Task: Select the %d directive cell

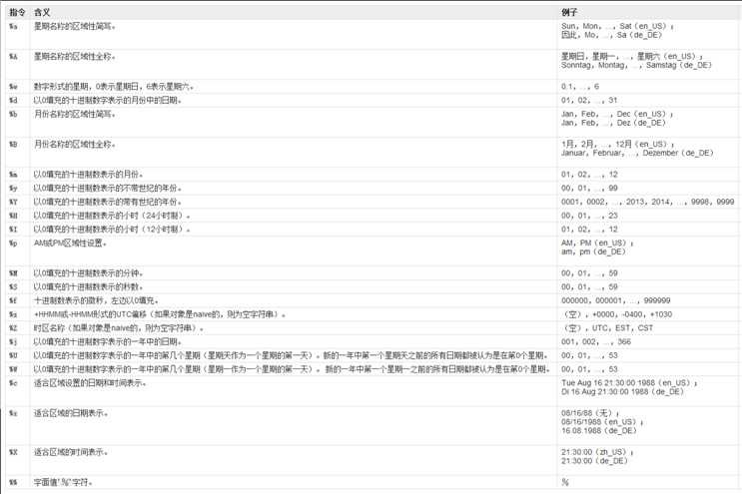Action: [13, 100]
